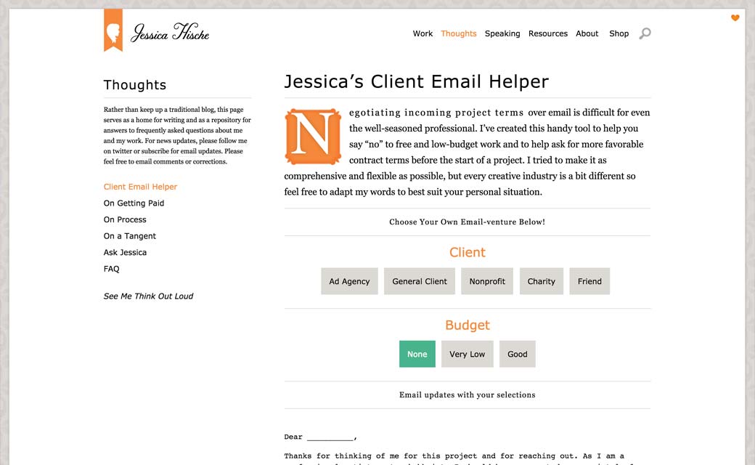Open the Work menu item
This screenshot has height=465, width=755.
click(x=423, y=33)
